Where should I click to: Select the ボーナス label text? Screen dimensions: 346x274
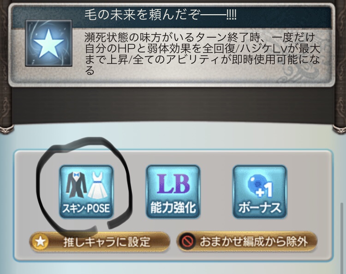click(260, 208)
